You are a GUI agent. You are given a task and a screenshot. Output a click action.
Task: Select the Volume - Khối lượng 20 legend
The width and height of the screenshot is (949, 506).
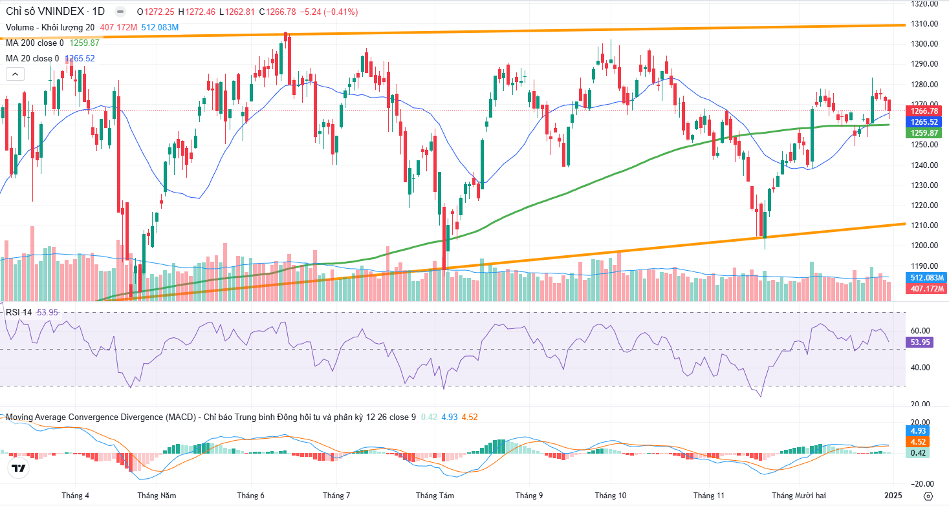pos(50,27)
